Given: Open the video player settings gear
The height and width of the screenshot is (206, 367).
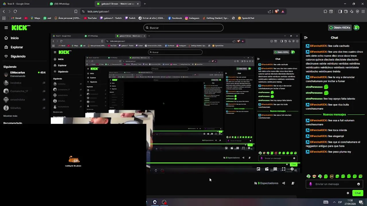Looking at the screenshot, I should pyautogui.click(x=292, y=169).
